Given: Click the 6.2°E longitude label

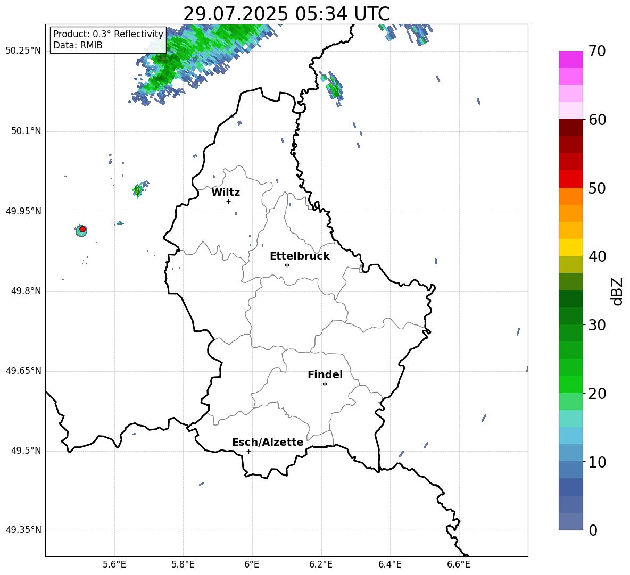Looking at the screenshot, I should (321, 564).
